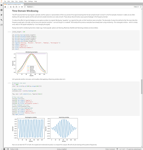The image size is (143, 150).
Task: Restart the kernel
Action: [25, 7]
